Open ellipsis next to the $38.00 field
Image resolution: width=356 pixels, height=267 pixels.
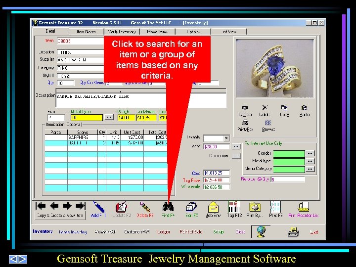pyautogui.click(x=236, y=146)
